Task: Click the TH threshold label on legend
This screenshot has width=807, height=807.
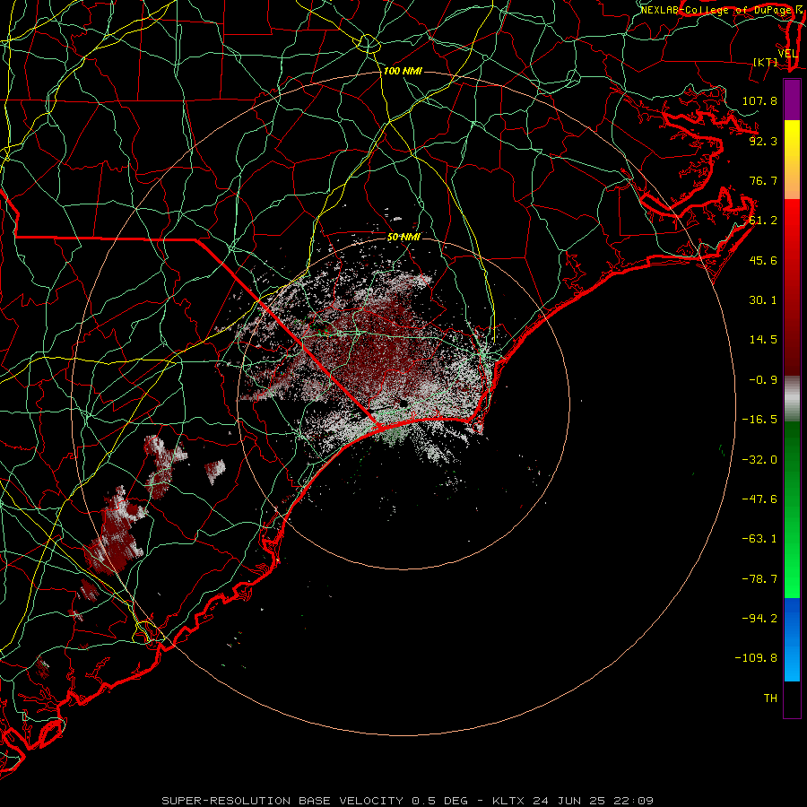Action: 770,699
